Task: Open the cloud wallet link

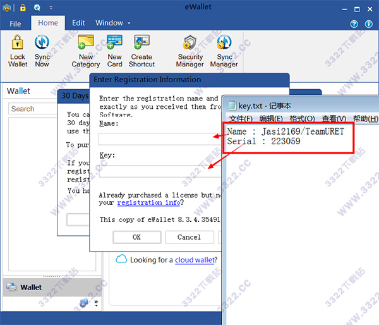Action: pos(195,260)
